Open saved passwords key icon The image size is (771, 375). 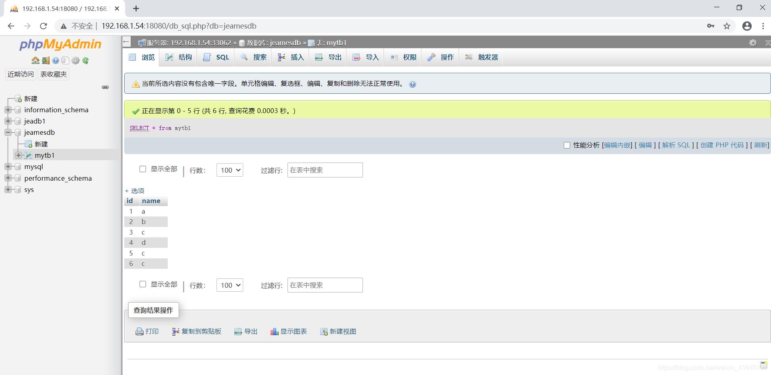point(711,26)
